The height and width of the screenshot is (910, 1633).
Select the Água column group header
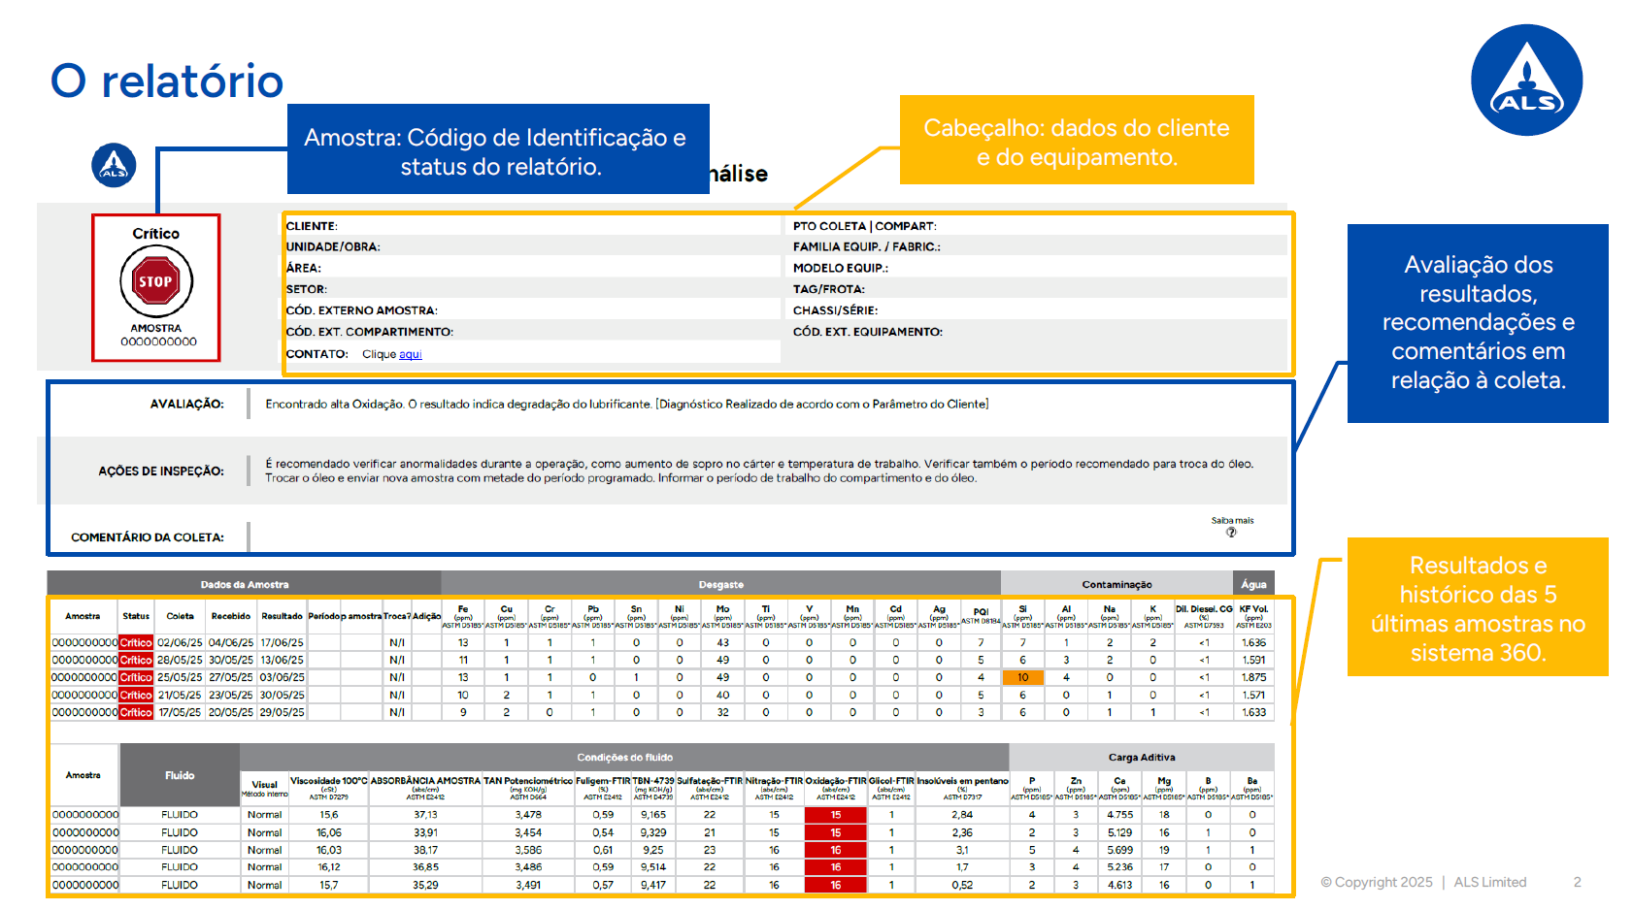coord(1253,584)
